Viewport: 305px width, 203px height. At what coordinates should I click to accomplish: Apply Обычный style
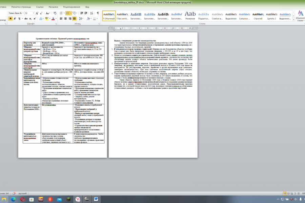109,16
